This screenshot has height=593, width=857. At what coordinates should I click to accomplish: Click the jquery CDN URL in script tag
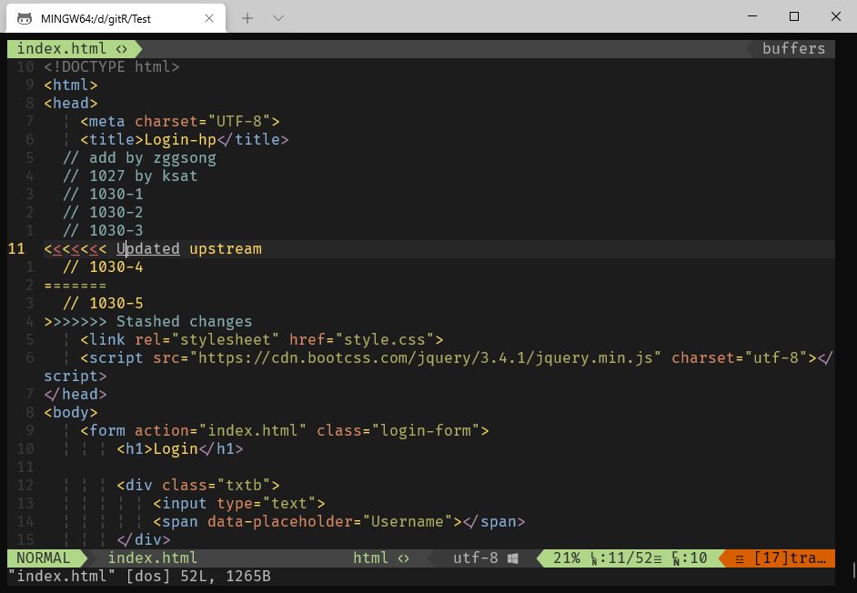tap(426, 357)
